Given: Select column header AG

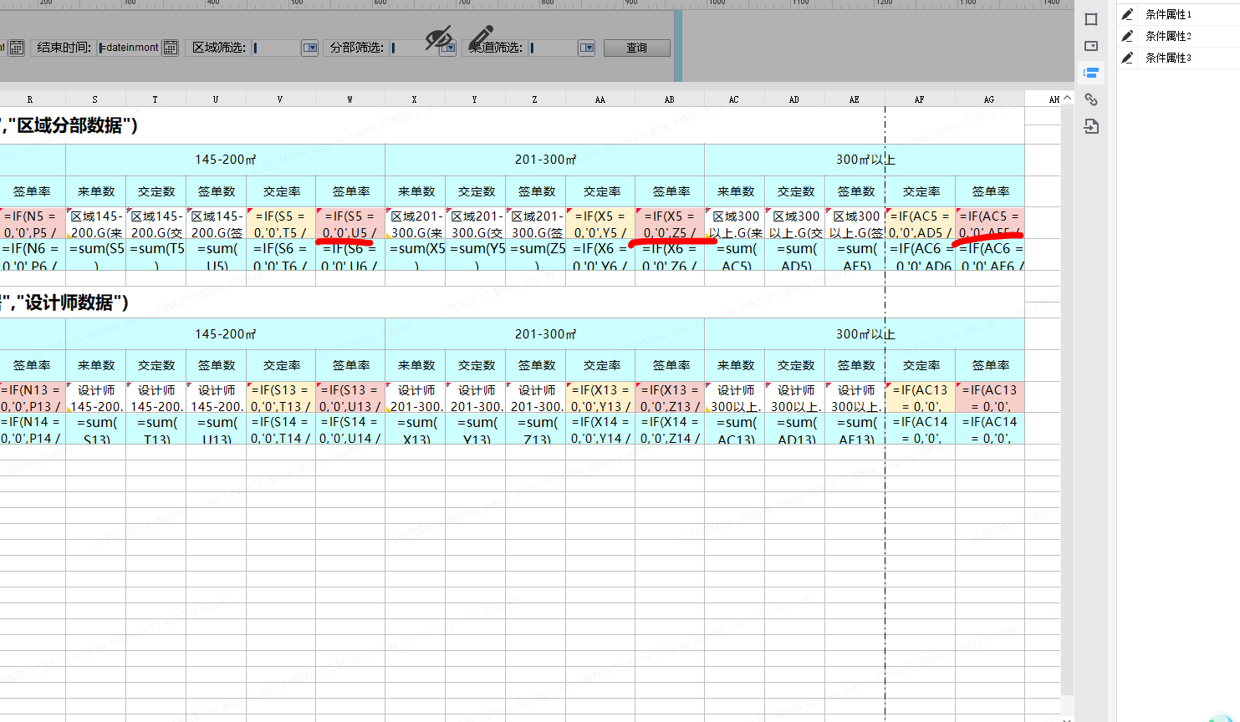Looking at the screenshot, I should click(x=989, y=99).
